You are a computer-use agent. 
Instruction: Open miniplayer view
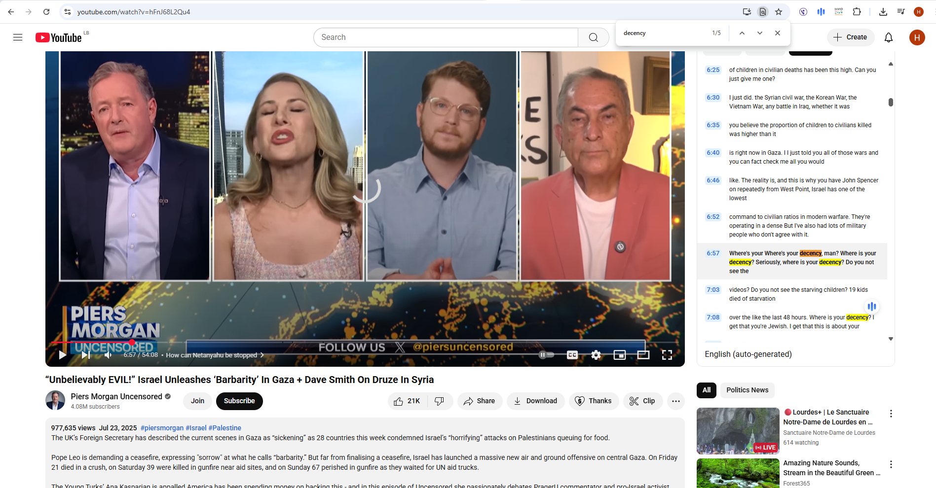pos(619,355)
